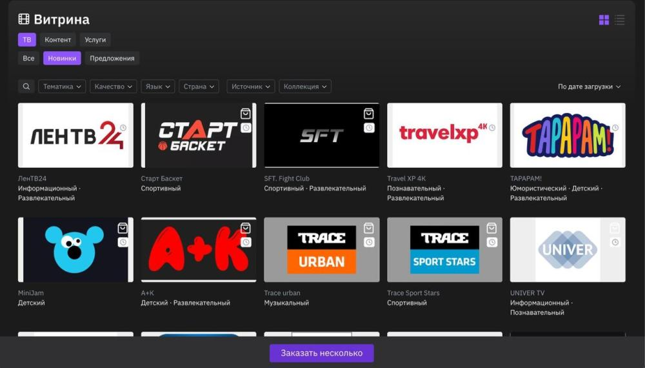645x368 pixels.
Task: Select the Новинки filter toggle
Action: 62,58
